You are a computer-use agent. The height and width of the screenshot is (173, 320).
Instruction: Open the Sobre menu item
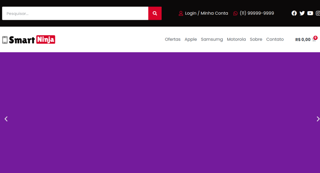(256, 39)
